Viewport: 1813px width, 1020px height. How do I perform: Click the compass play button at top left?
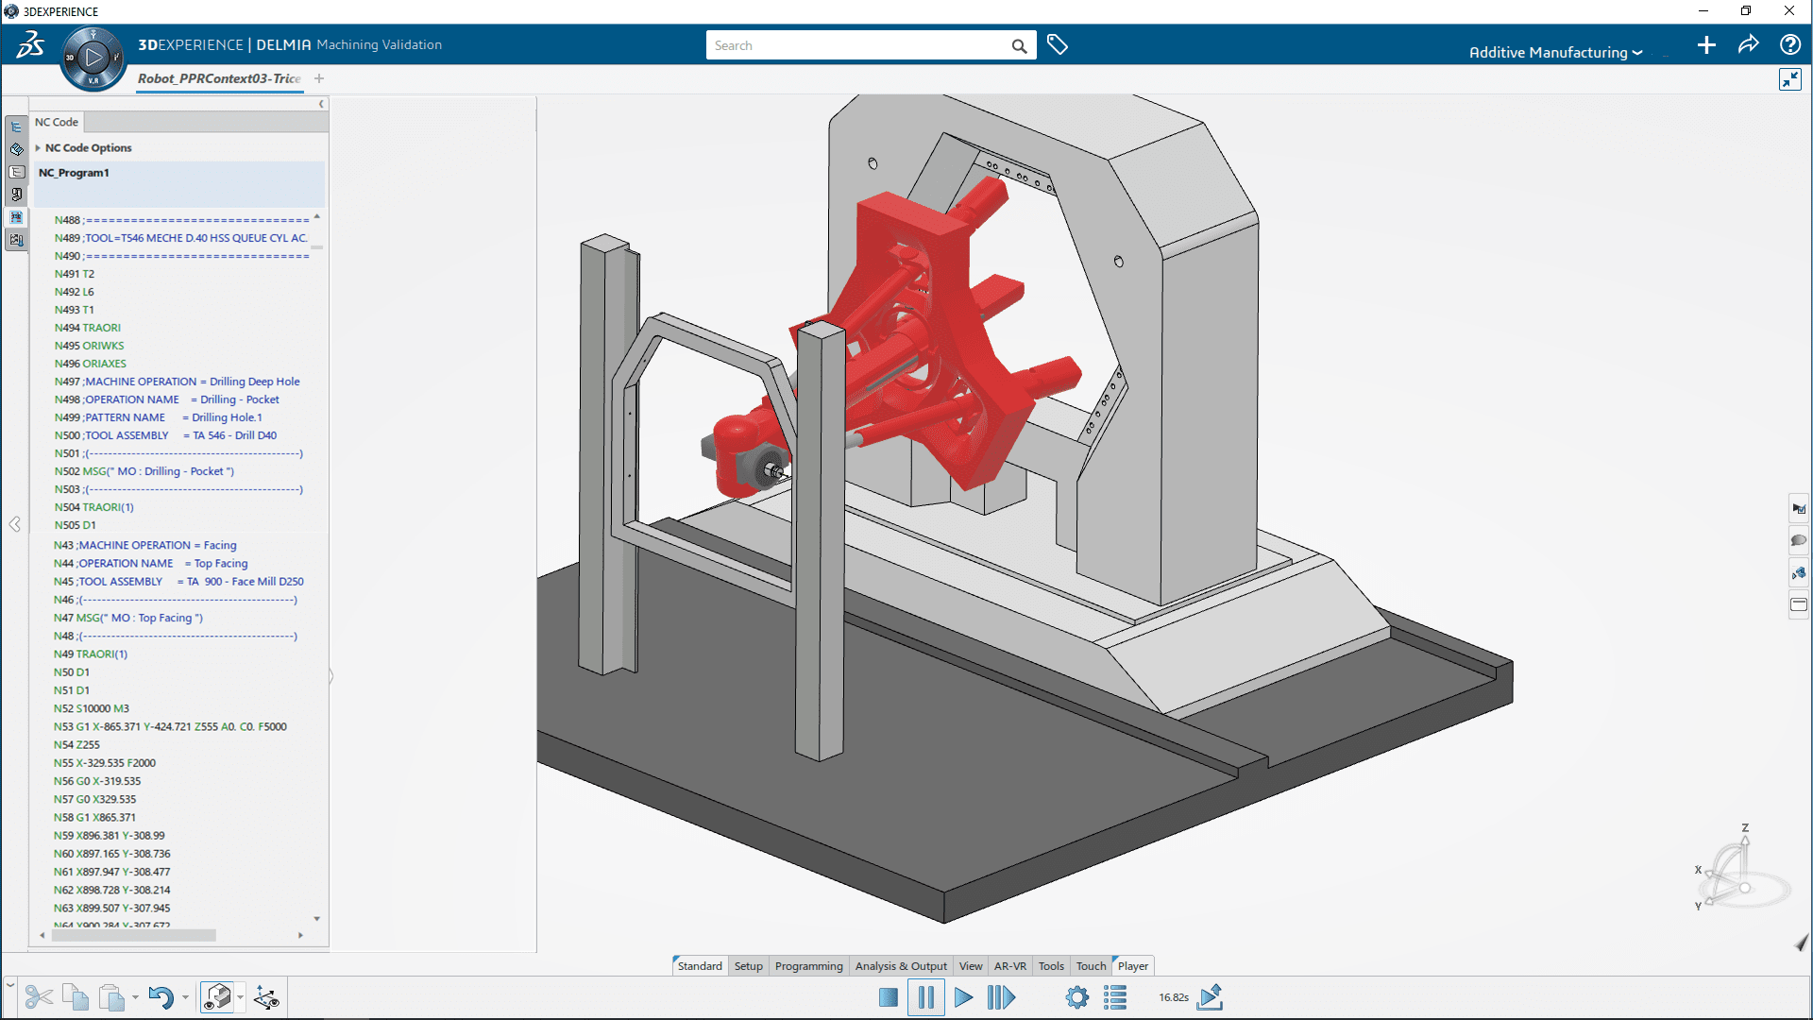(93, 58)
